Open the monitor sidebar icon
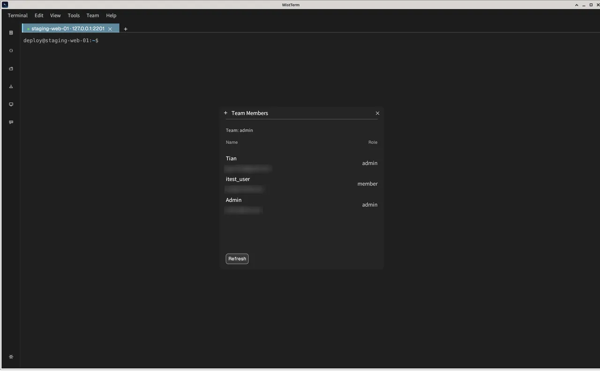Screen dimensions: 600x375 [x=11, y=104]
